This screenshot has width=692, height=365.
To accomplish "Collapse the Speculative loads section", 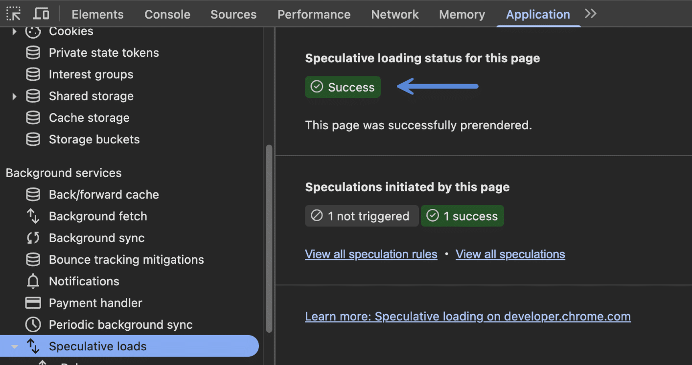I will [14, 346].
